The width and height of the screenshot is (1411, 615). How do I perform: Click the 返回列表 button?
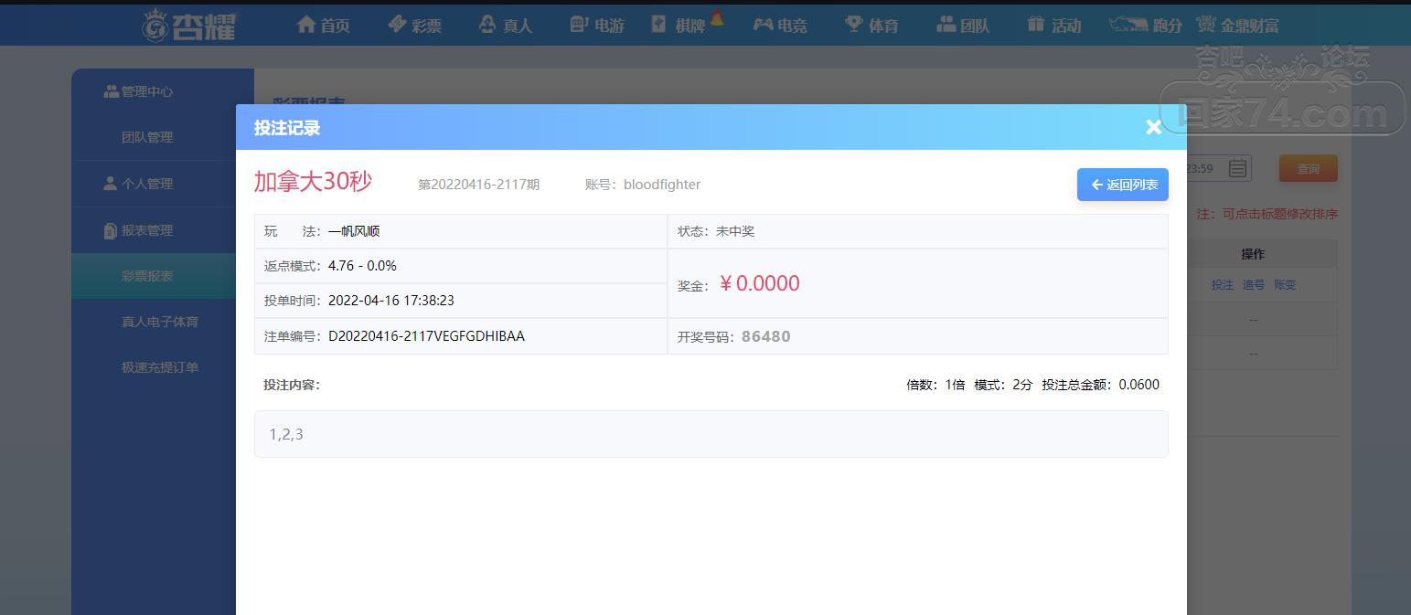tap(1123, 185)
